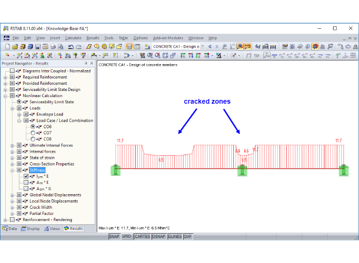View in X direction icon
This screenshot has height=263, width=359.
pyautogui.click(x=183, y=56)
